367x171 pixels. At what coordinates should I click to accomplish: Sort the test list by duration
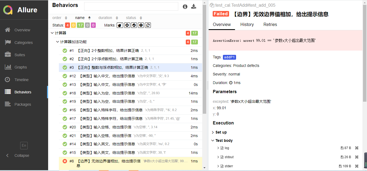(x=108, y=18)
